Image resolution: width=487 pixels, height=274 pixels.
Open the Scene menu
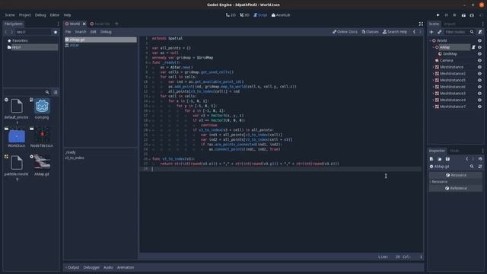pos(10,15)
